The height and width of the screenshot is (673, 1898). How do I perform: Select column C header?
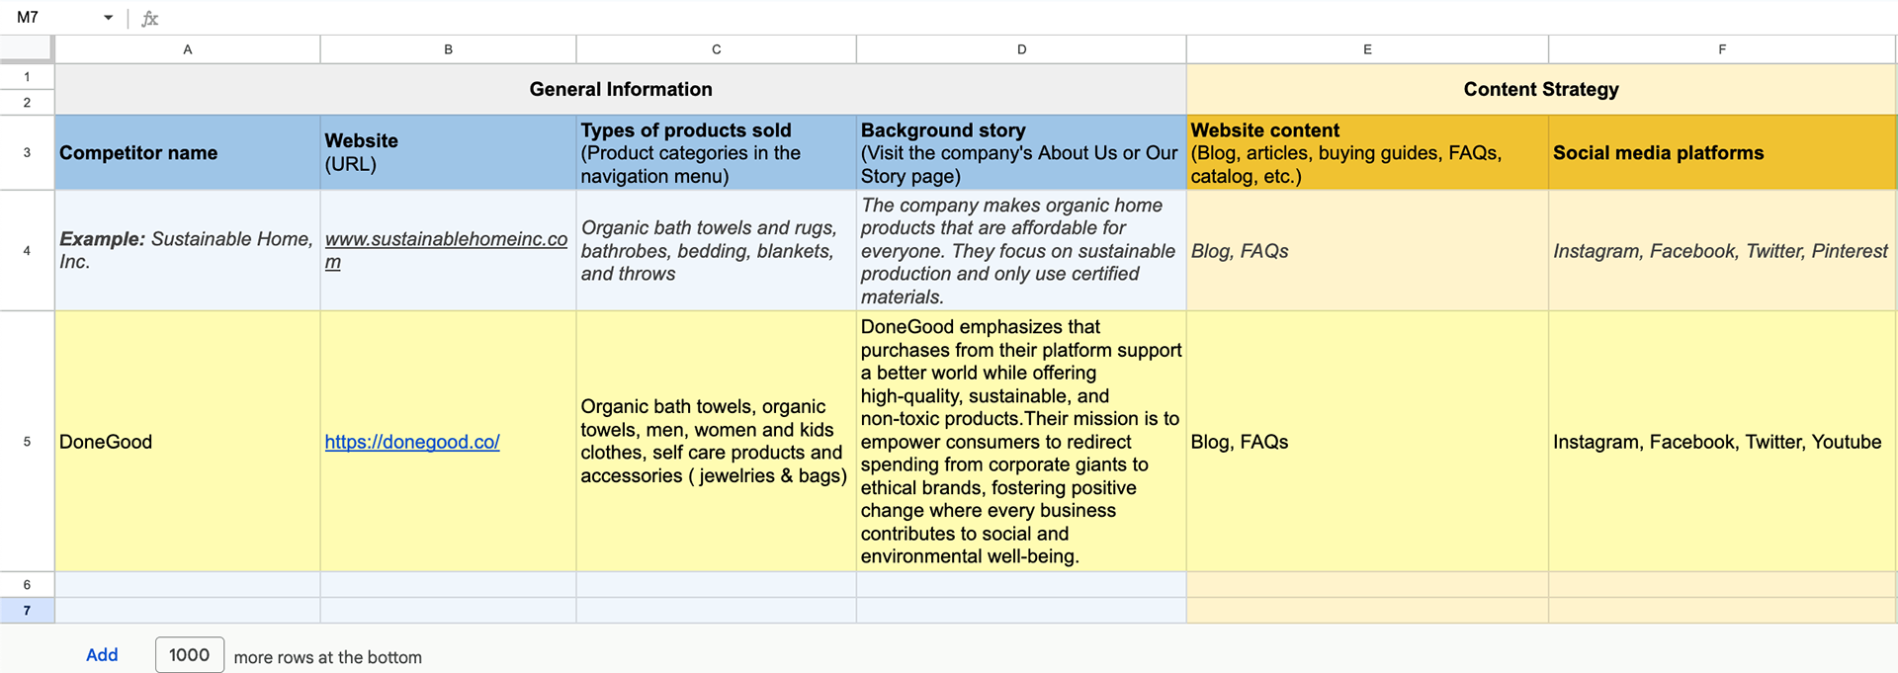pos(717,49)
